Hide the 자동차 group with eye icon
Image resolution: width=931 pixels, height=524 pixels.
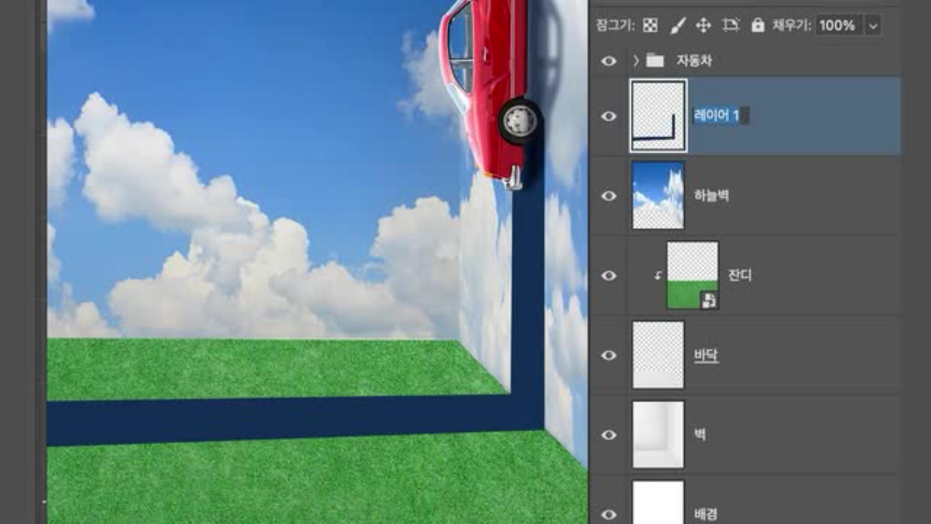[x=609, y=61]
